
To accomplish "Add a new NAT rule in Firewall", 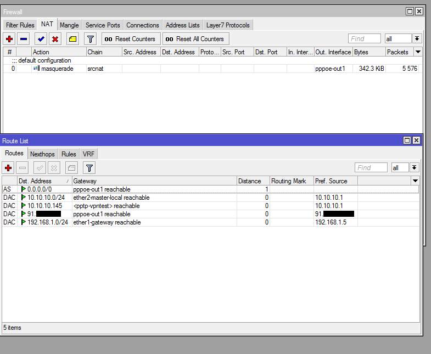I will 9,39.
